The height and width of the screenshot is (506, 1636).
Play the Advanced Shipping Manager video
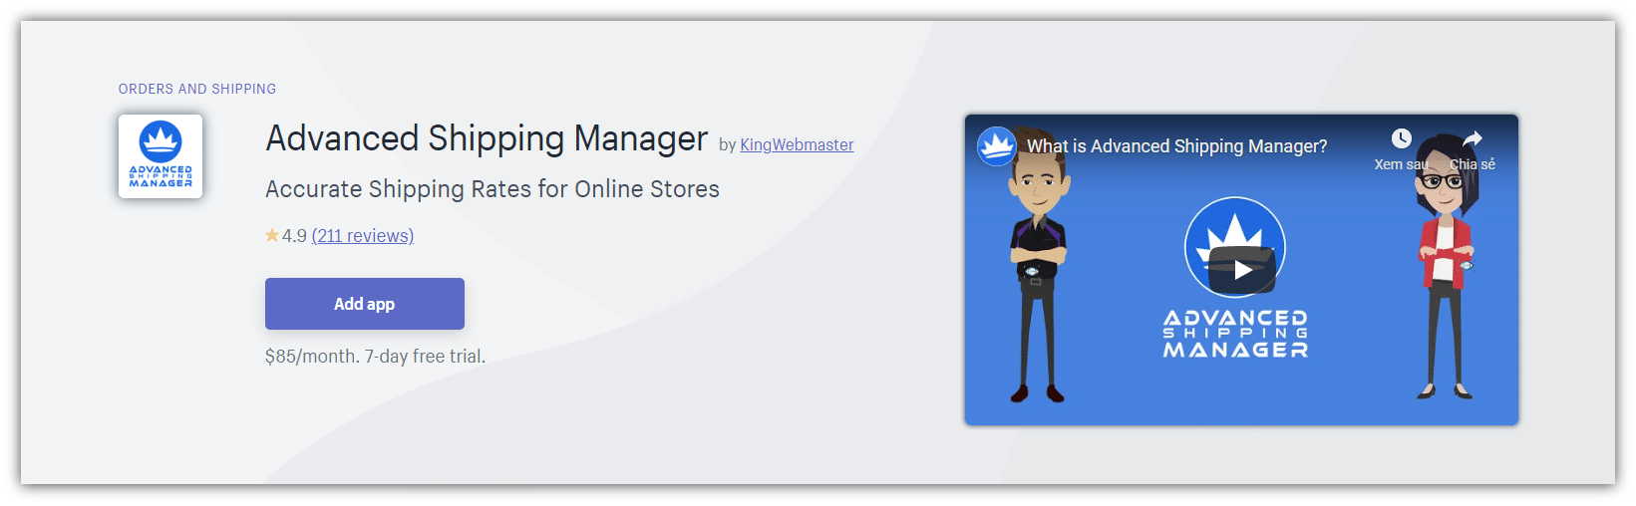(1241, 270)
